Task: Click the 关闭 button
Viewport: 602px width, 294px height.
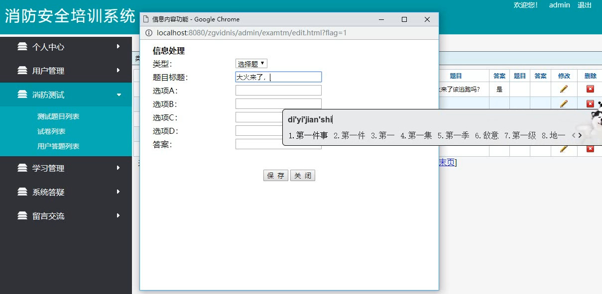Action: point(303,176)
